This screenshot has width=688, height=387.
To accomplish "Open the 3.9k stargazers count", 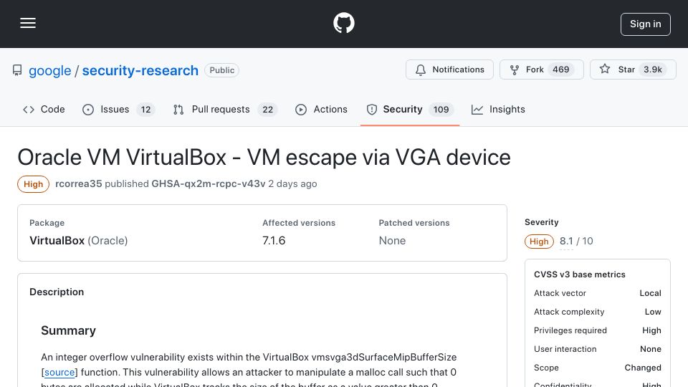I will (x=652, y=70).
